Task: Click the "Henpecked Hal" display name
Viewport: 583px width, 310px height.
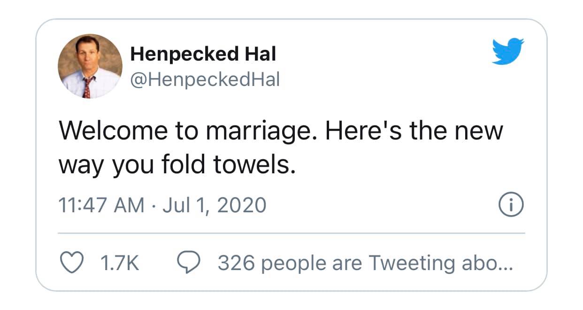Action: [x=203, y=54]
